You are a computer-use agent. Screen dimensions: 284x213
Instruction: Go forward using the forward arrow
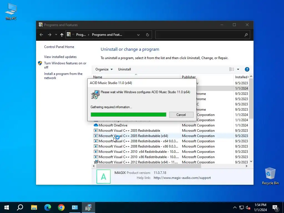click(49, 35)
